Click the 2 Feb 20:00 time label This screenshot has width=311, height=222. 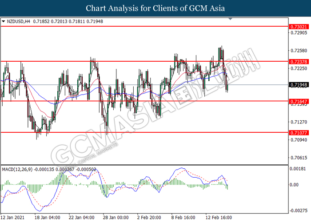tap(149, 218)
